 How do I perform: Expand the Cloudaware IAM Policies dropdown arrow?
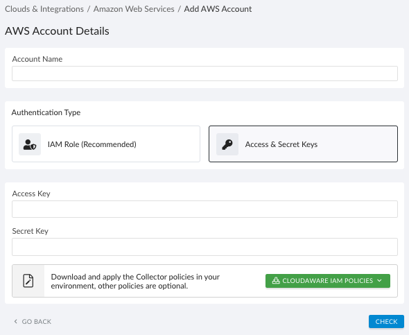click(379, 280)
